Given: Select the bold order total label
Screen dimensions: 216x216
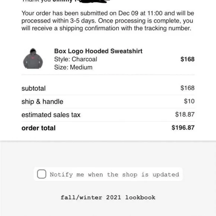Looking at the screenshot, I should click(39, 128).
